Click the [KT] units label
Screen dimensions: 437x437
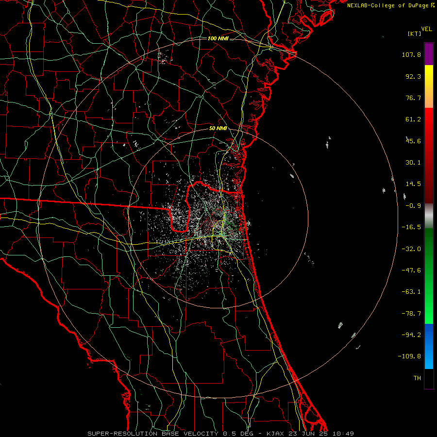click(x=414, y=34)
